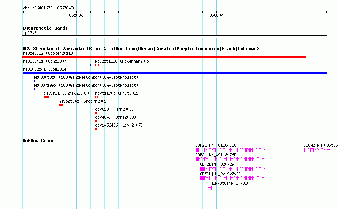This screenshot has height=209, width=338.
Task: Select the ODF2L NM_001184765 gene model
Action: point(231,159)
